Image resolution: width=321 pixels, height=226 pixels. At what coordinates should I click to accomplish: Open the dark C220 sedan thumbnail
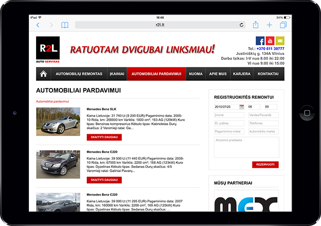(x=58, y=164)
